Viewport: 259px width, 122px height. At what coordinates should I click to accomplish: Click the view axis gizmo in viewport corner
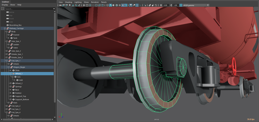pos(61,116)
